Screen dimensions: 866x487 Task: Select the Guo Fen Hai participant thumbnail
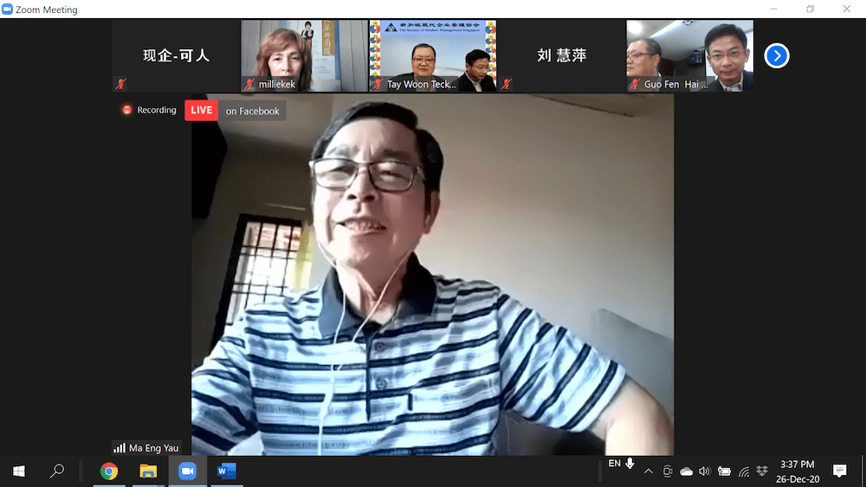[689, 55]
